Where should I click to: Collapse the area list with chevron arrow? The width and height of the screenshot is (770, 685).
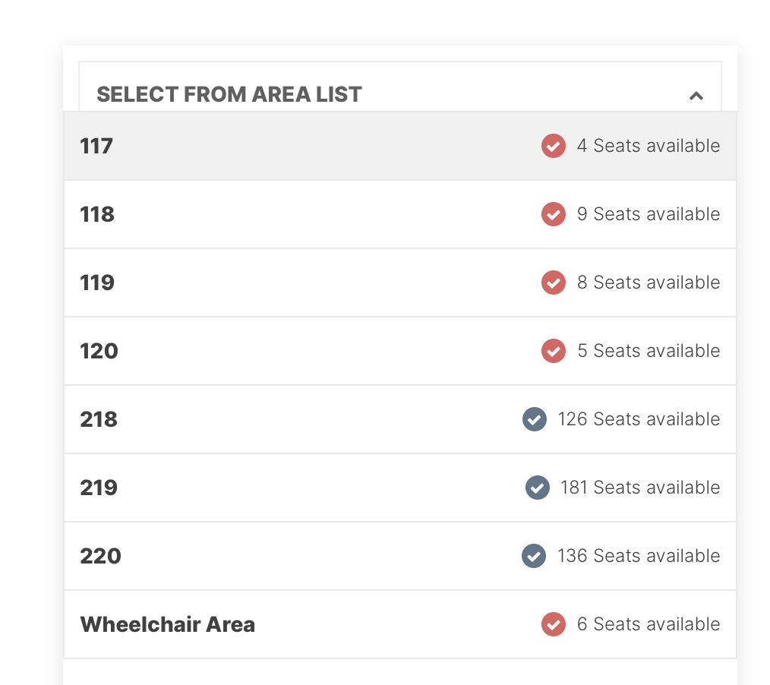696,96
